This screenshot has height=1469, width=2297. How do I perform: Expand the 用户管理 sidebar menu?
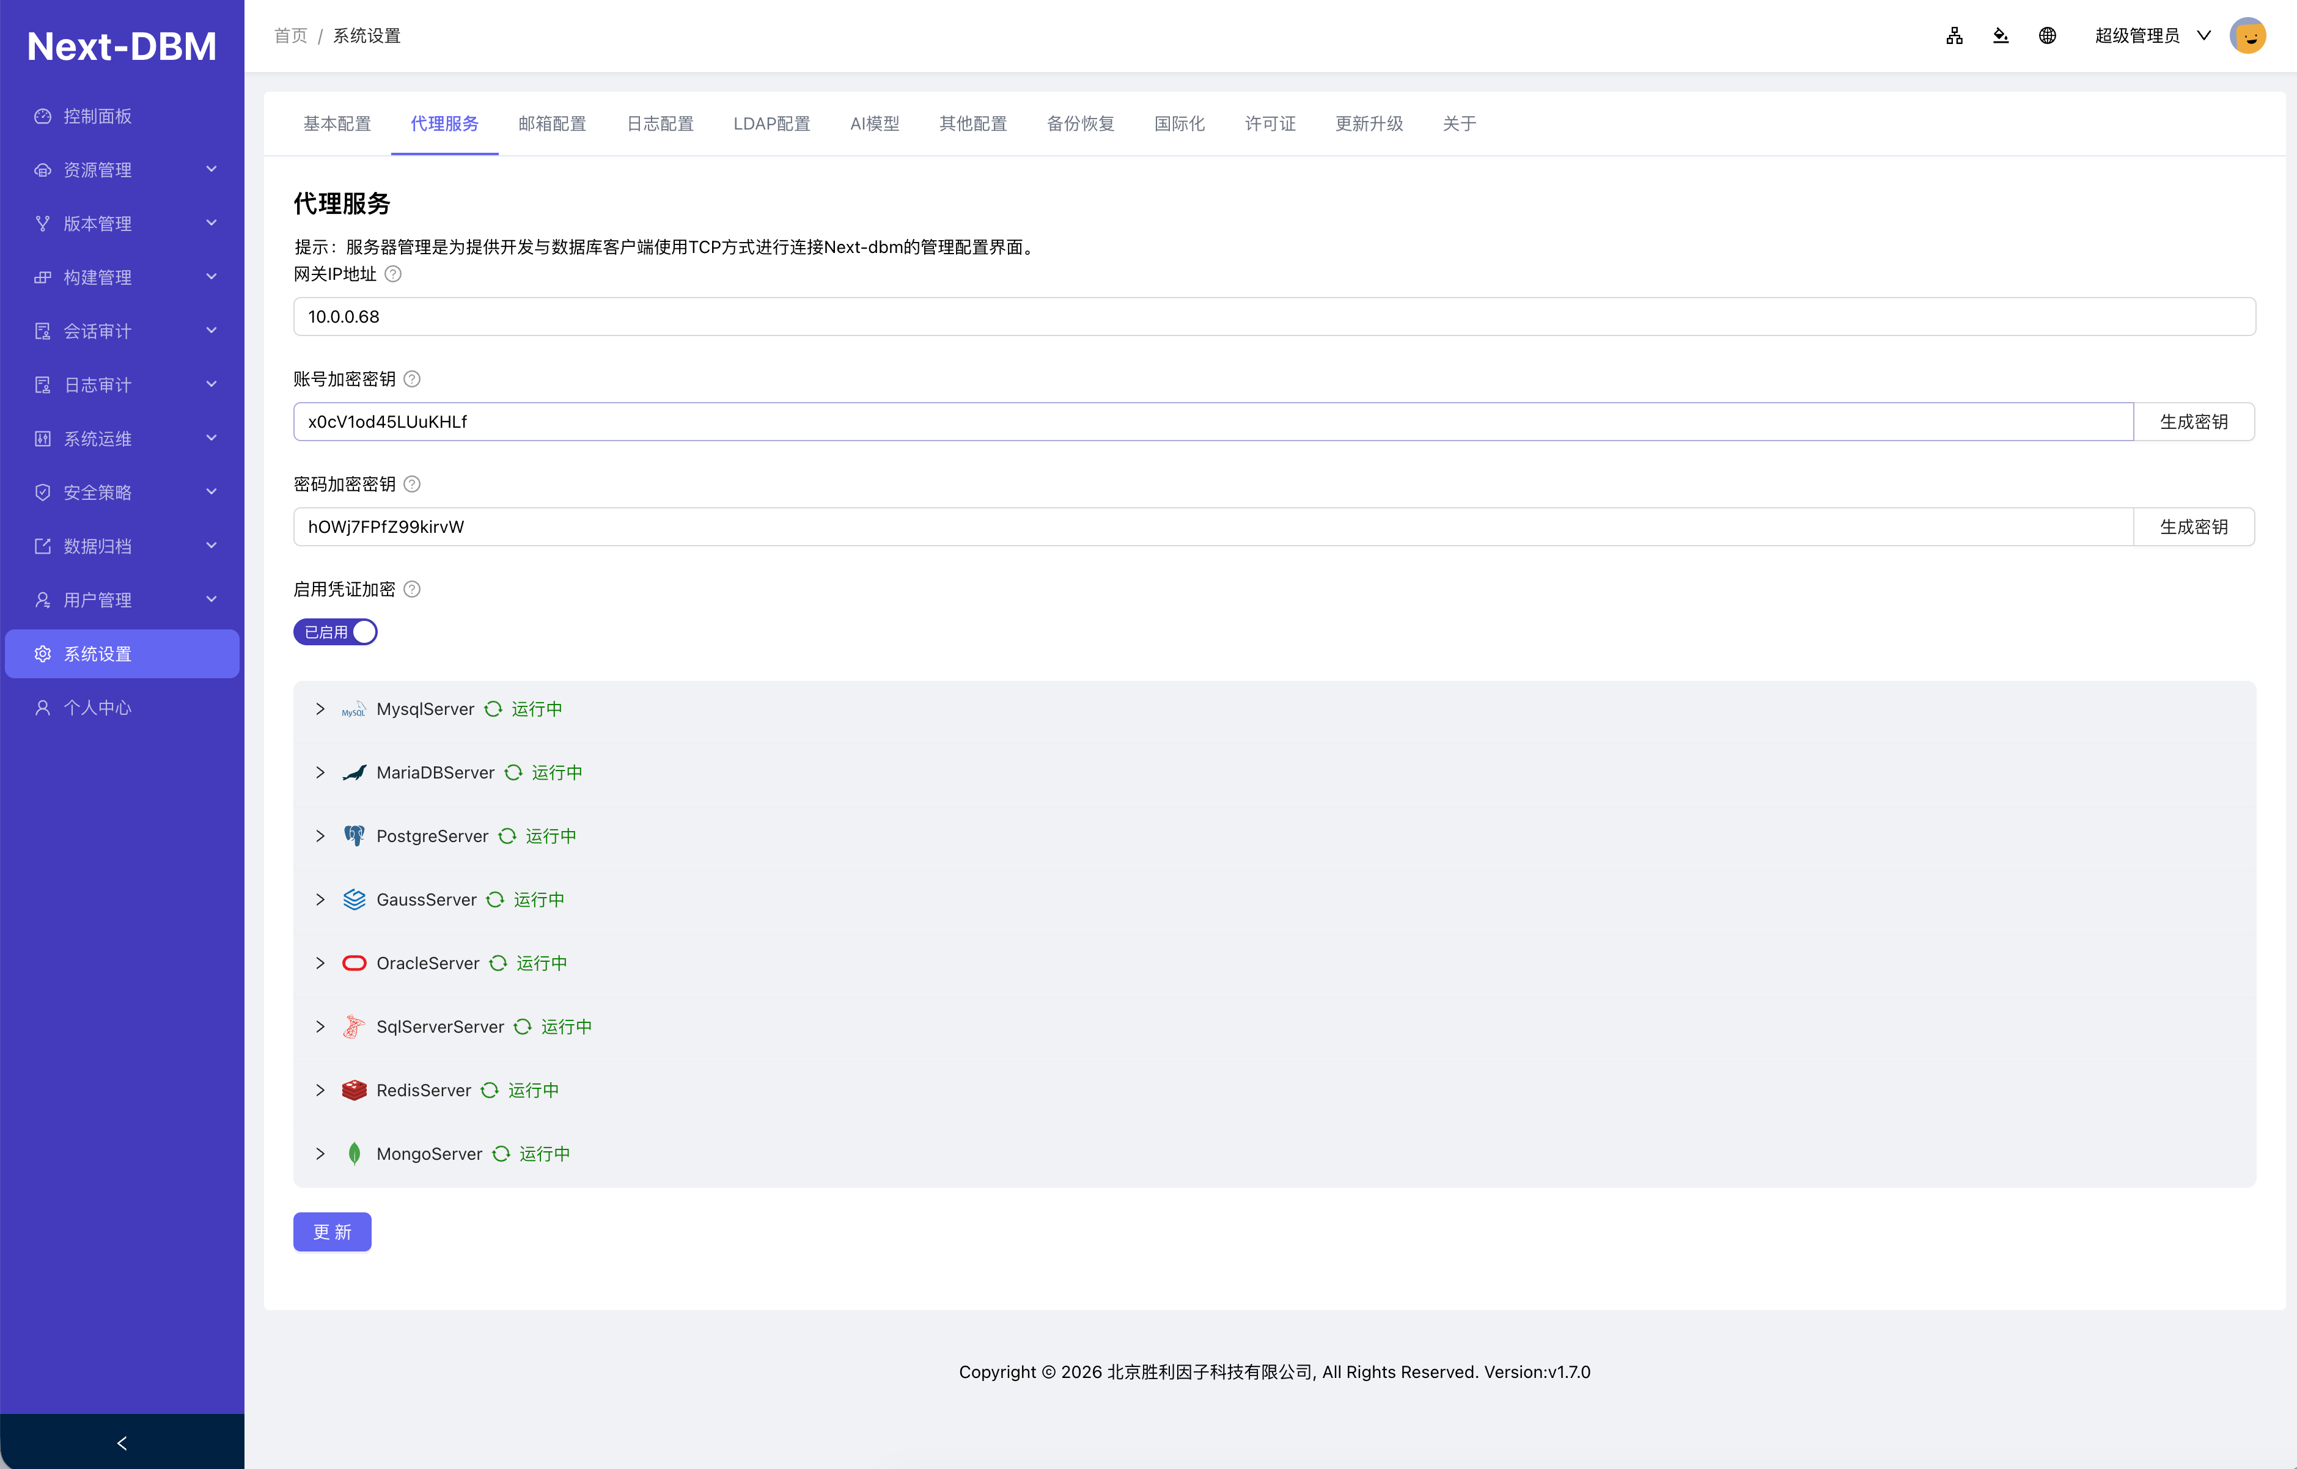[122, 600]
